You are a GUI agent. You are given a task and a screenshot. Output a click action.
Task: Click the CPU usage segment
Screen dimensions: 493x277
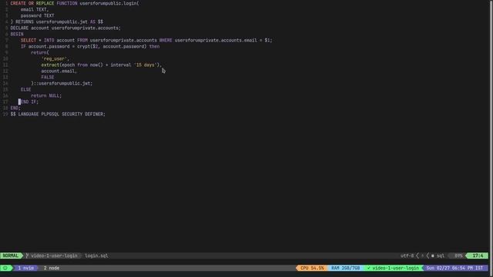(x=312, y=268)
